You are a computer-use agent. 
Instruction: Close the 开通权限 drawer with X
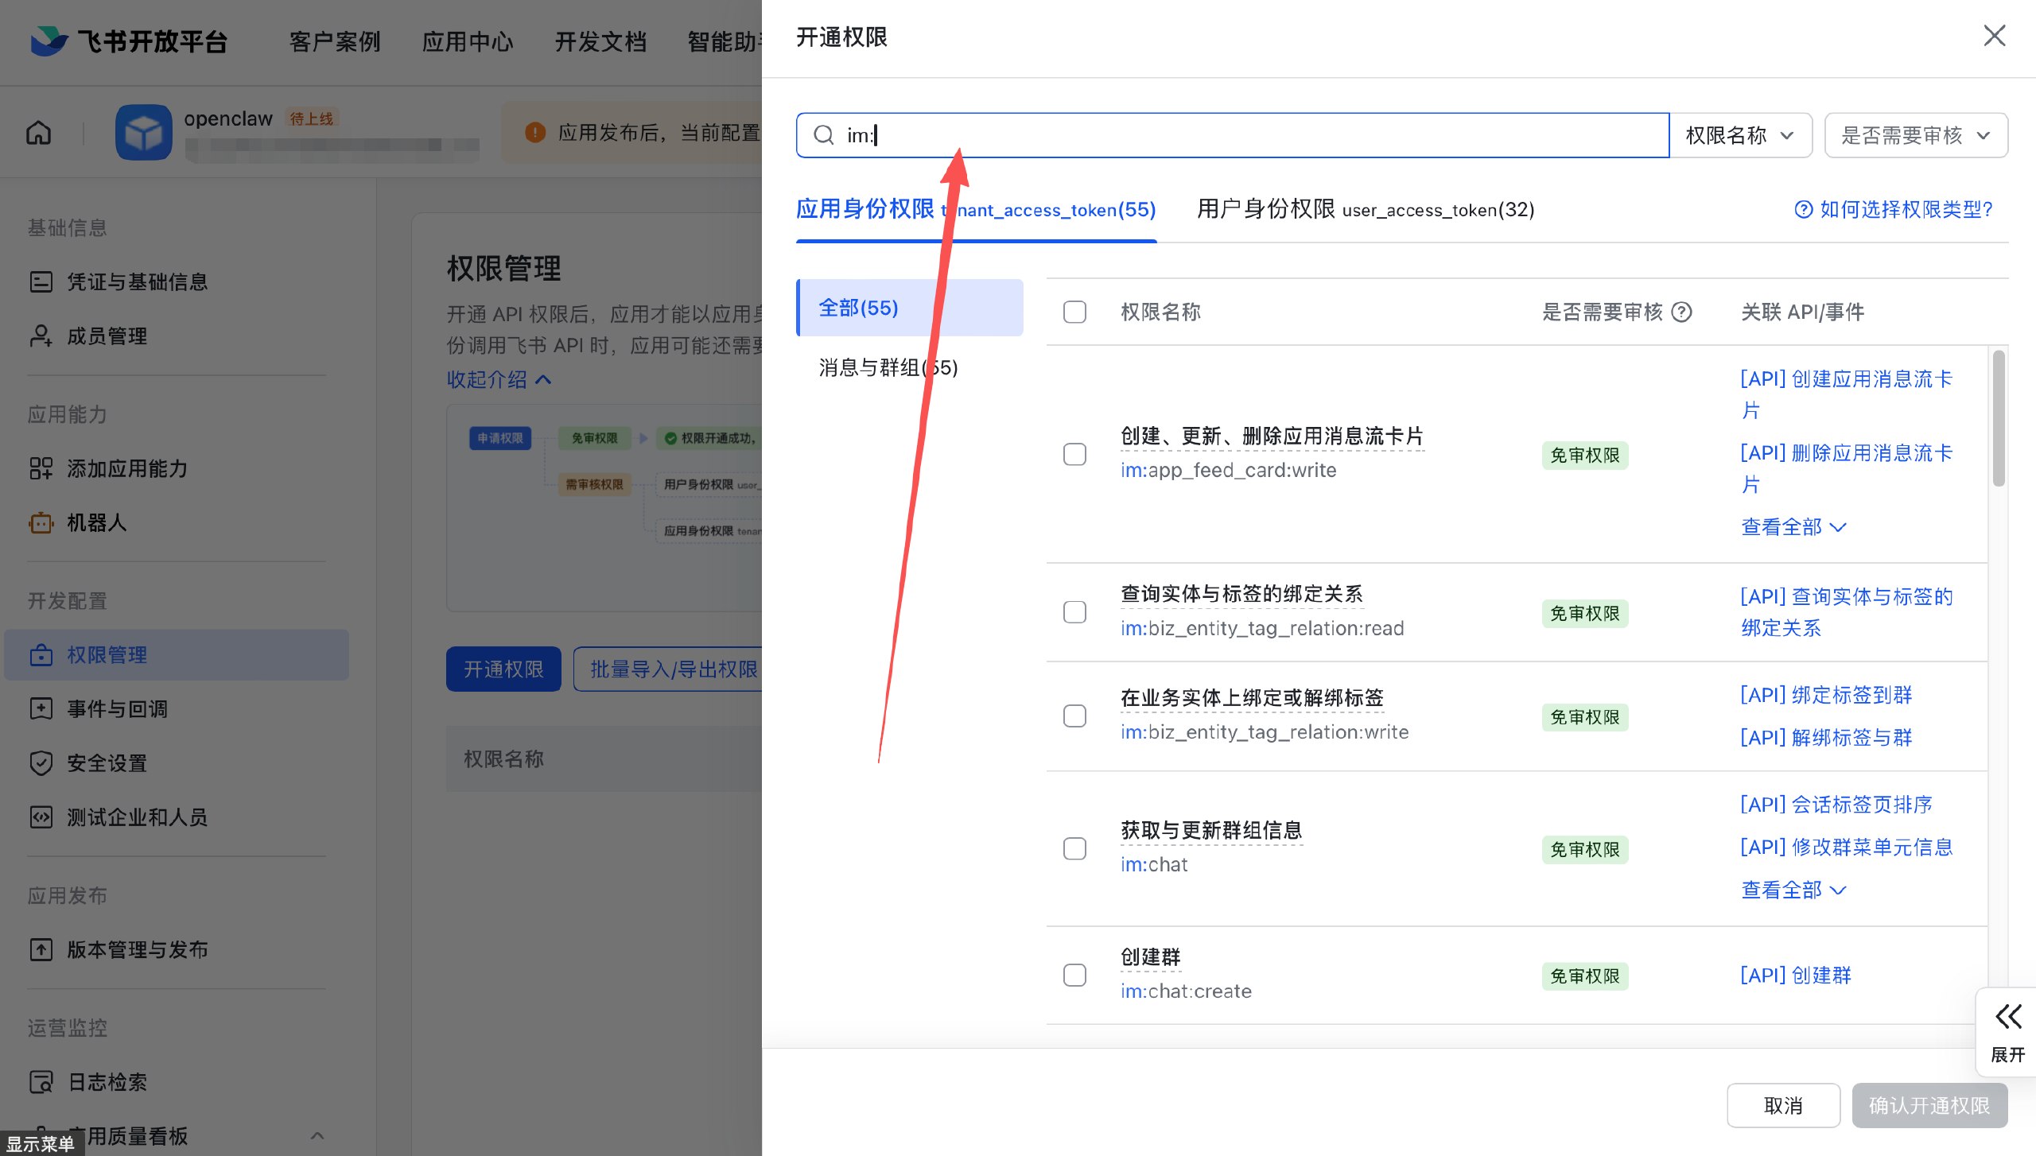click(x=1994, y=36)
